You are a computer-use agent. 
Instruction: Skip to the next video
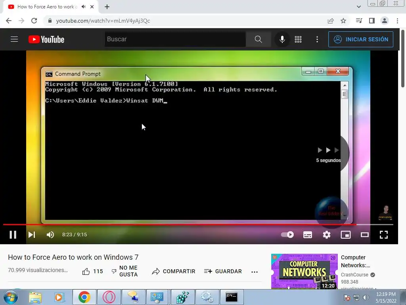click(x=32, y=235)
